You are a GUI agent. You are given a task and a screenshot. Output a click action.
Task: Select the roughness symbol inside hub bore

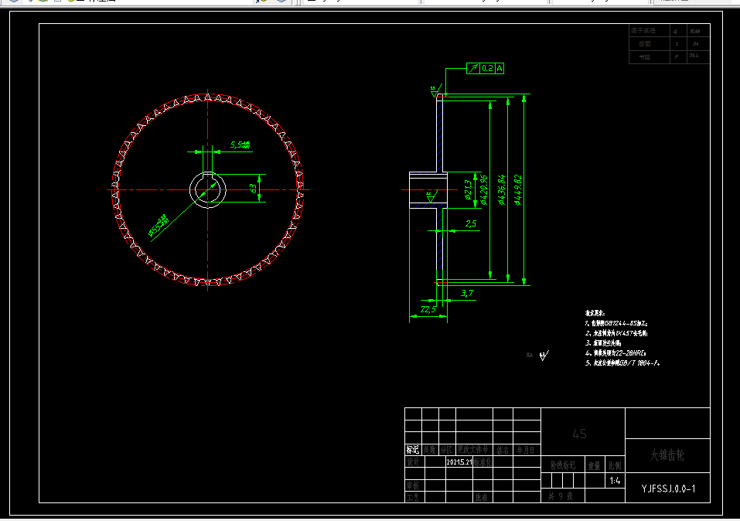pyautogui.click(x=431, y=197)
